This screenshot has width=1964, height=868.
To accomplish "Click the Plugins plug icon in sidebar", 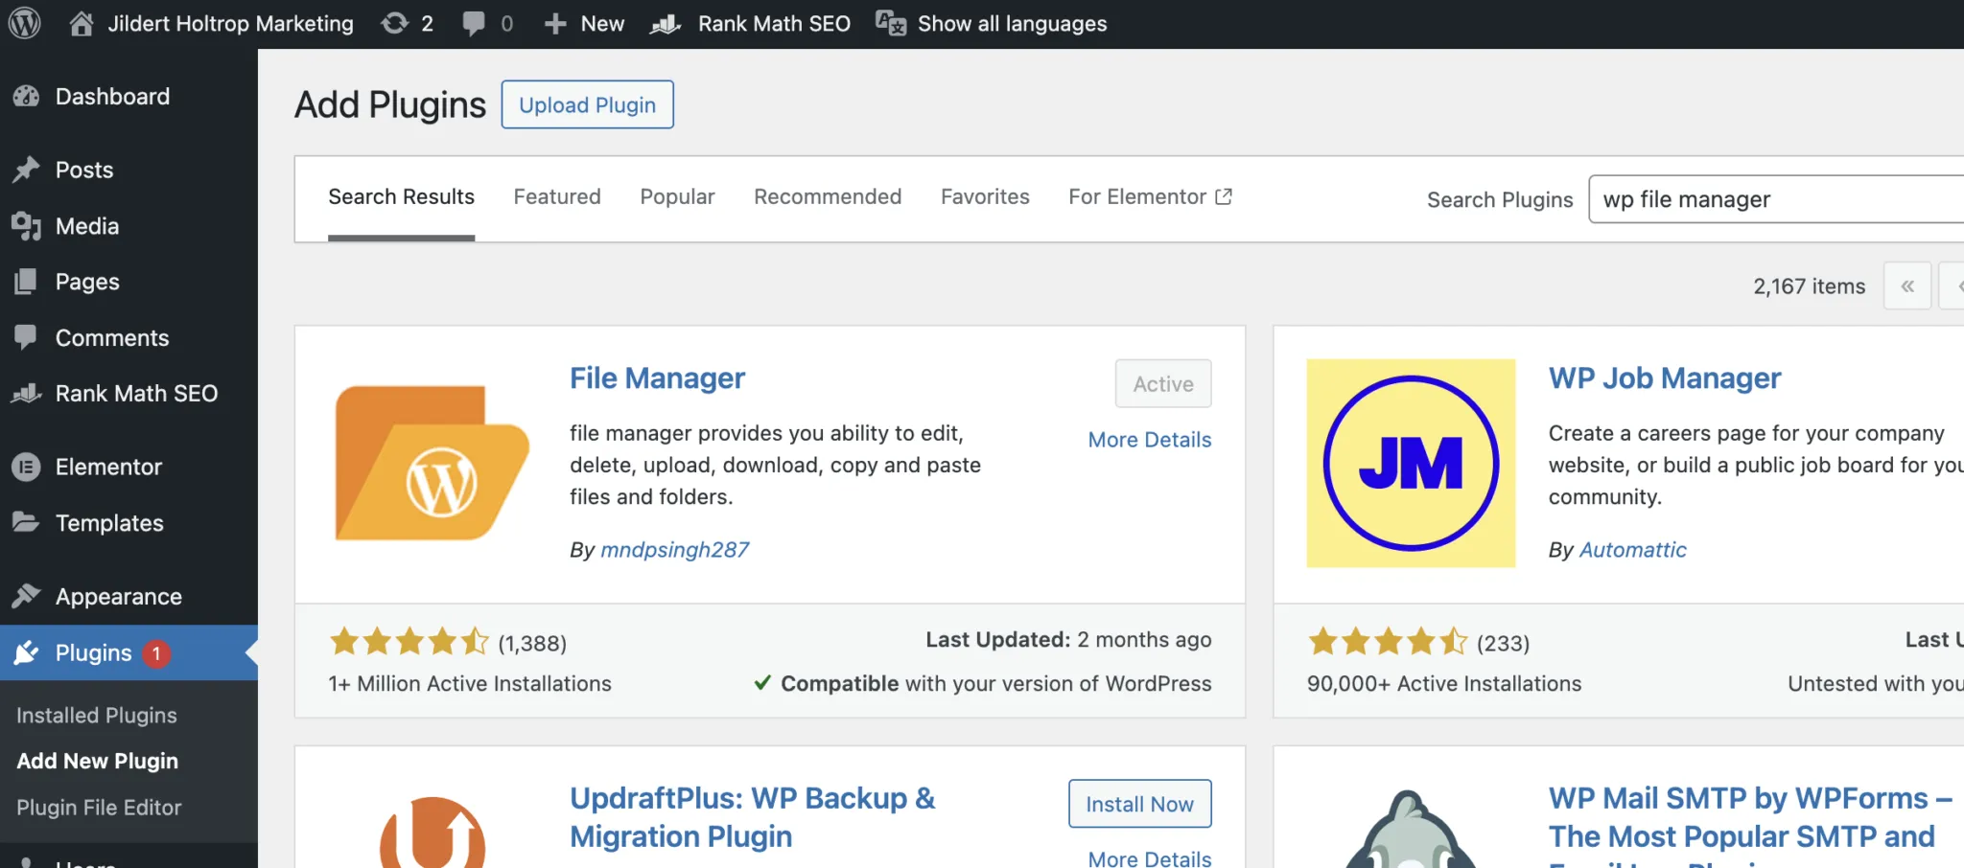I will tap(27, 652).
